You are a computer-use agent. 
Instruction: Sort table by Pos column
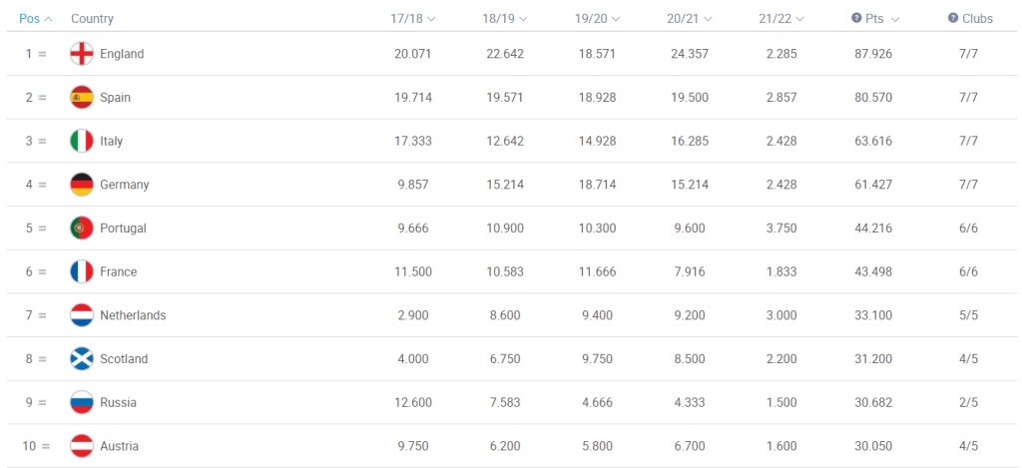pyautogui.click(x=36, y=19)
